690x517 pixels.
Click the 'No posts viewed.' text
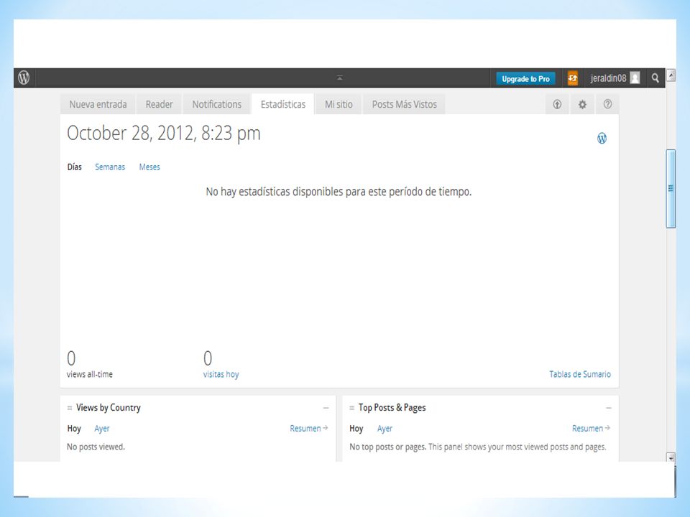pyautogui.click(x=96, y=447)
